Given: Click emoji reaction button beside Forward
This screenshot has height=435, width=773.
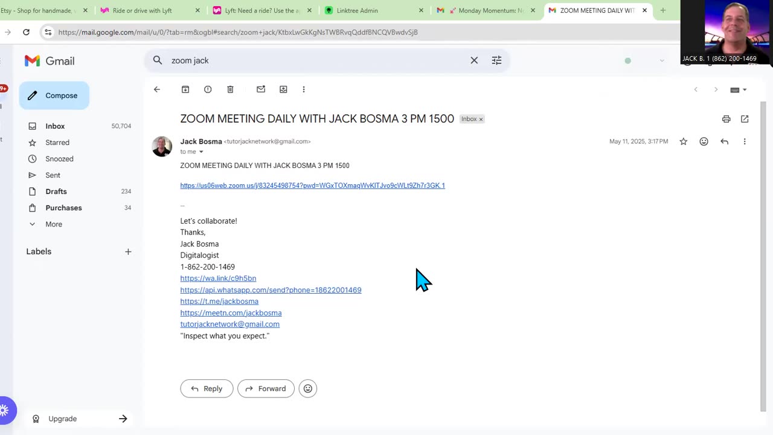Looking at the screenshot, I should pyautogui.click(x=308, y=388).
